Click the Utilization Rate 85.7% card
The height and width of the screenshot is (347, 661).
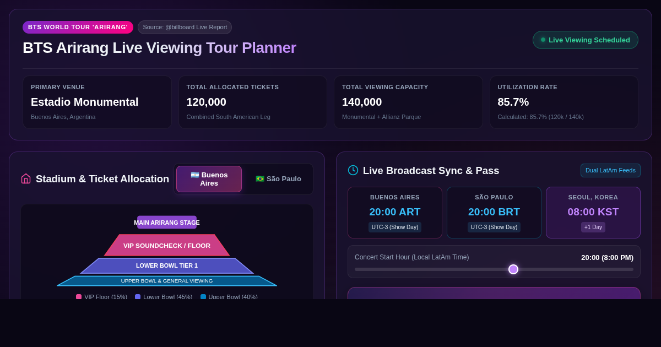(x=564, y=102)
